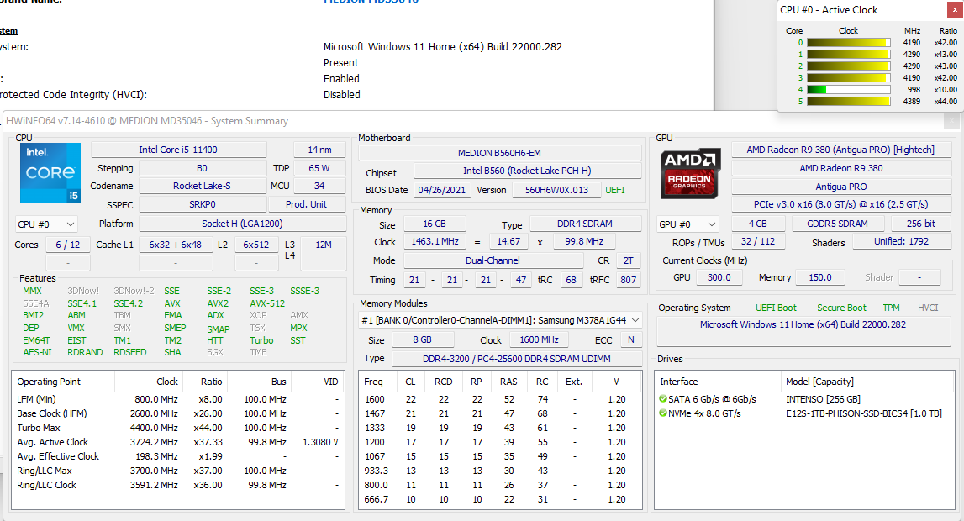Click the module clock 1600 MHz field
This screenshot has height=521, width=964.
click(x=540, y=339)
